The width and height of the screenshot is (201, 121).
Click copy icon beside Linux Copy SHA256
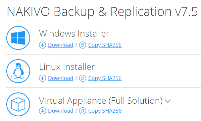click(x=82, y=78)
